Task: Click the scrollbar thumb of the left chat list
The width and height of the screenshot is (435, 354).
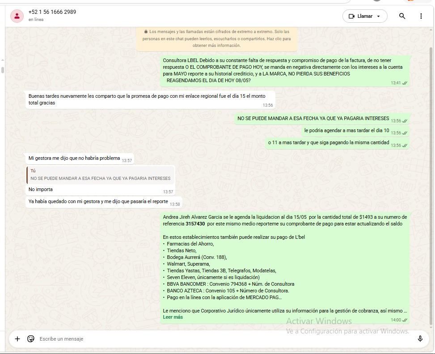Action: coord(3,70)
